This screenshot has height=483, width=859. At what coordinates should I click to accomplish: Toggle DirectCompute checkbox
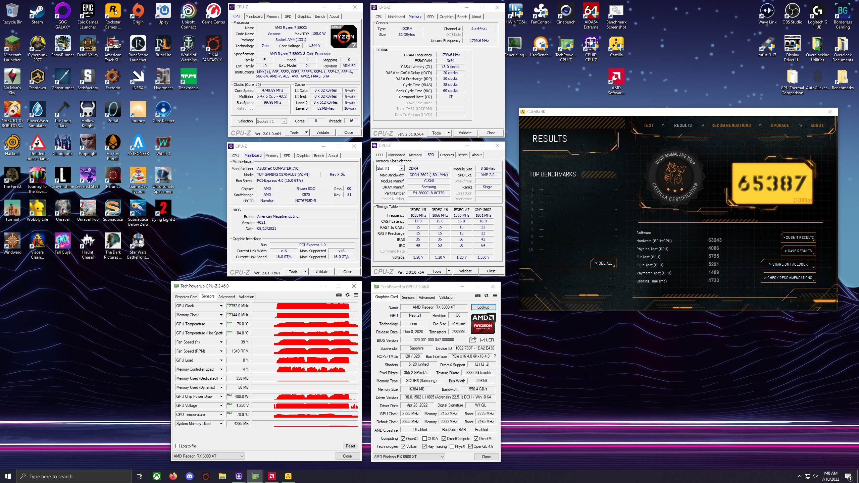tap(444, 439)
